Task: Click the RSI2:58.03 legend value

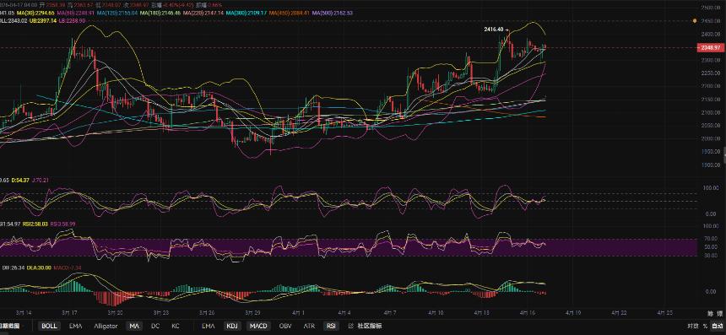Action: 35,224
